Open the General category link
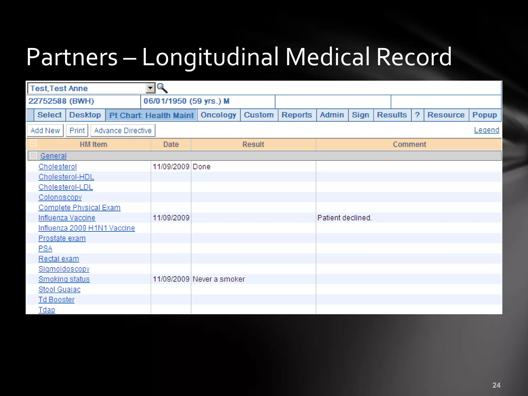The height and width of the screenshot is (396, 528). pos(53,156)
